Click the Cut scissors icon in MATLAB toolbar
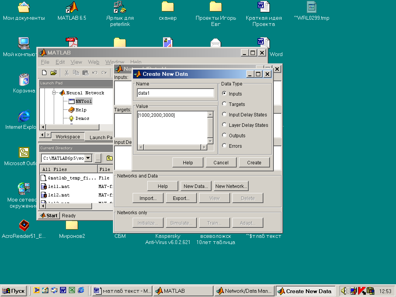396x297 pixels. pyautogui.click(x=67, y=73)
